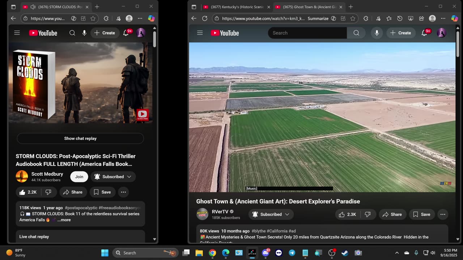
Task: Open the account avatar in left YouTube window
Action: pyautogui.click(x=141, y=33)
